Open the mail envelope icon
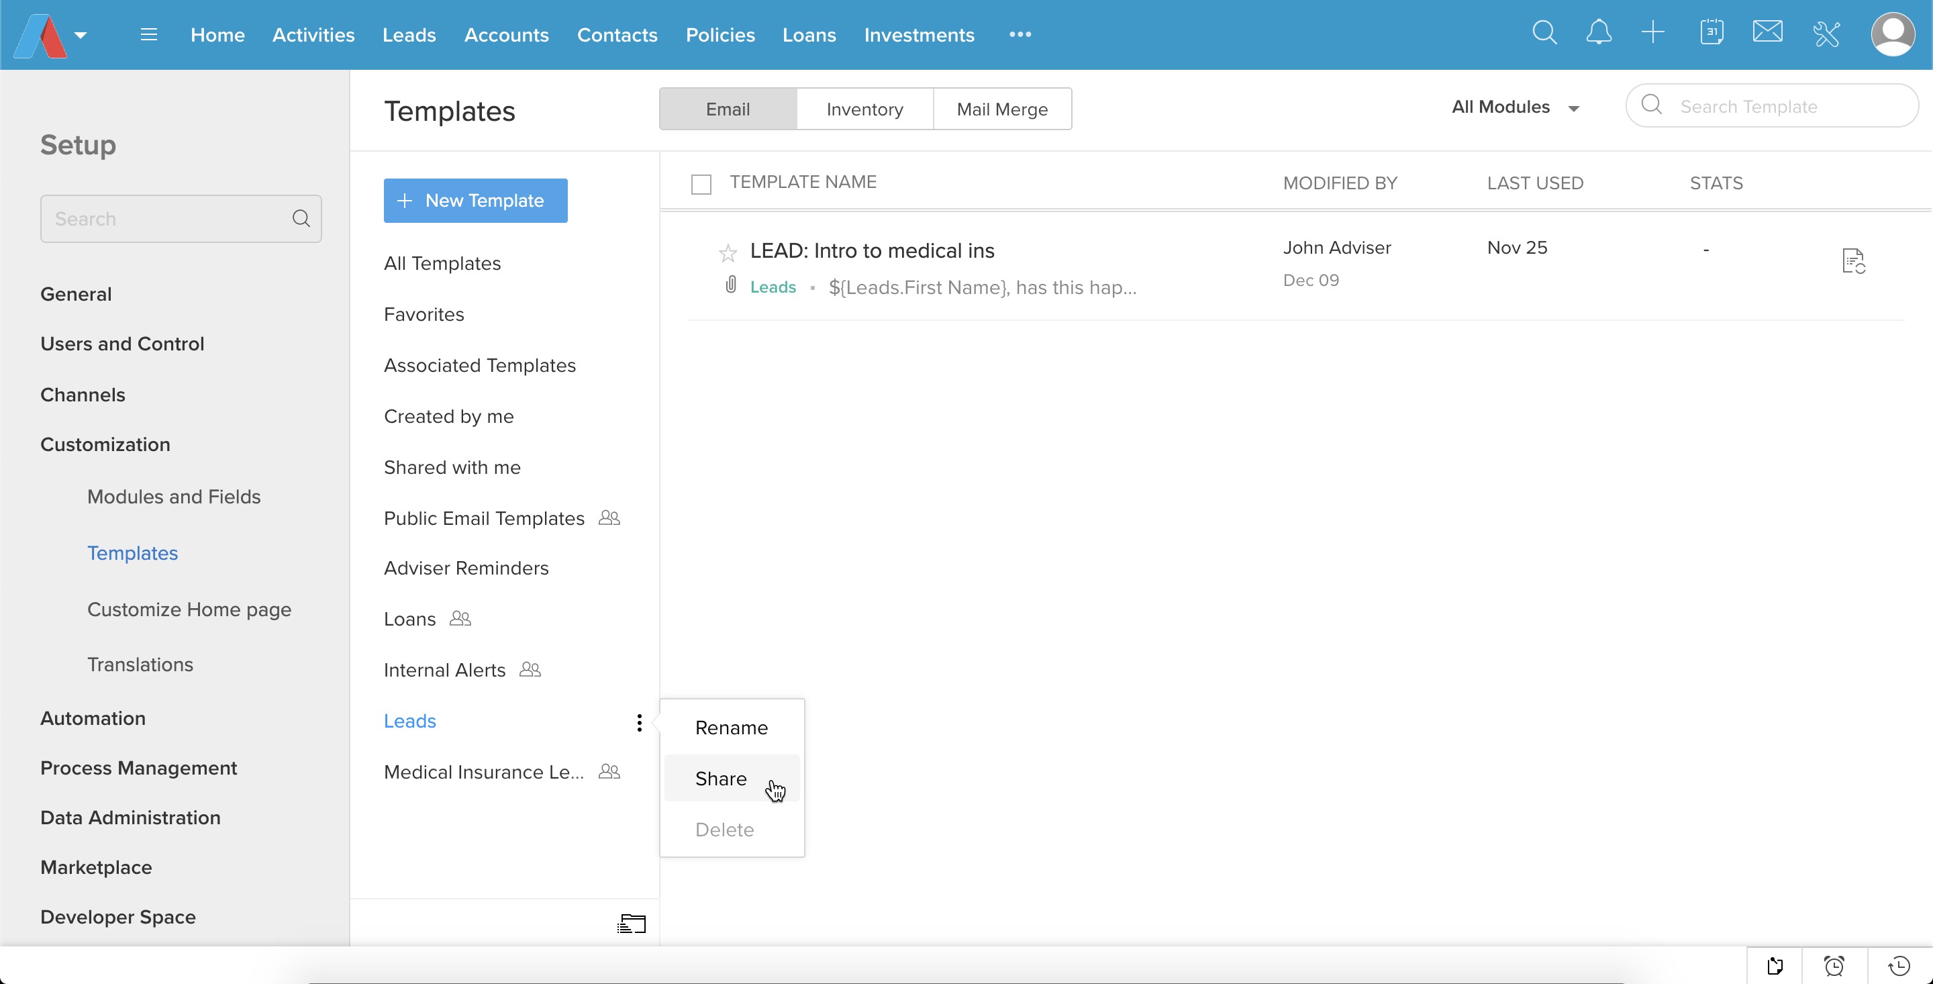The image size is (1933, 984). [x=1767, y=33]
